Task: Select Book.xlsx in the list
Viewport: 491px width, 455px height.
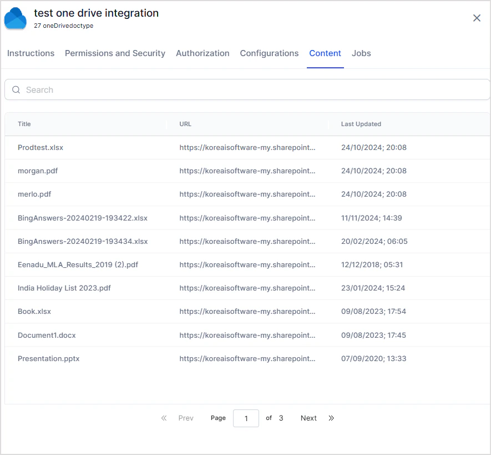Action: coord(34,311)
